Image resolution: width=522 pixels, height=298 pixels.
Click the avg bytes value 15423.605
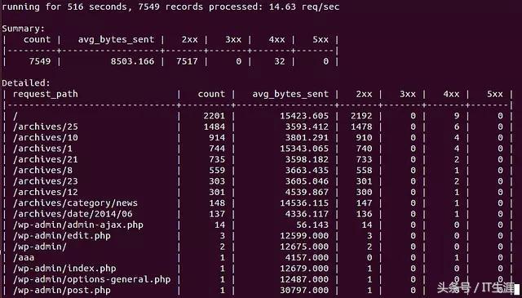pyautogui.click(x=304, y=116)
